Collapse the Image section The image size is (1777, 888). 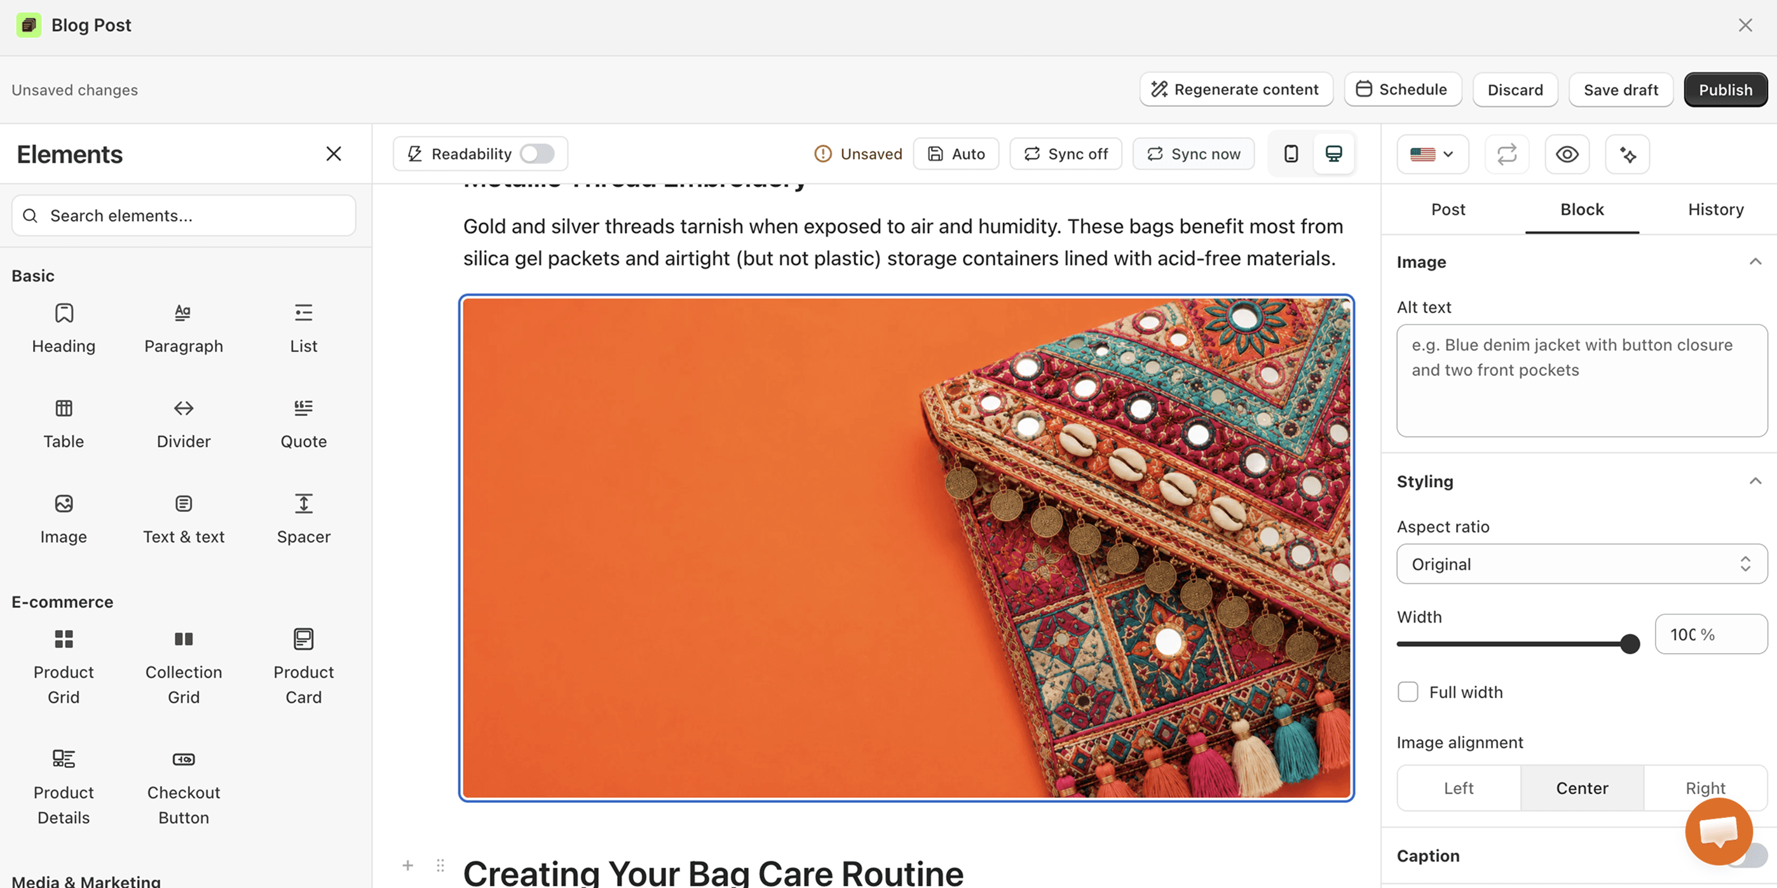1755,261
